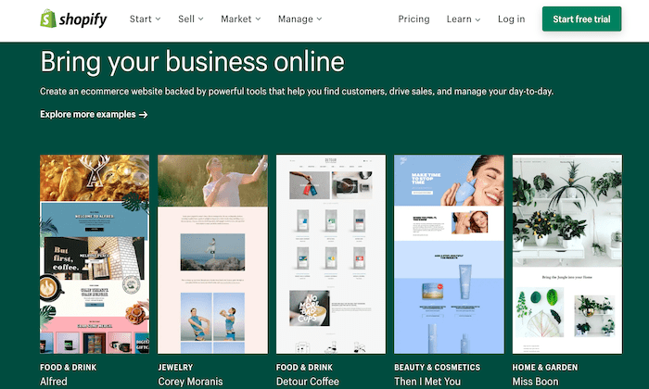The width and height of the screenshot is (649, 389).
Task: Expand the Sell dropdown menu
Action: 191,19
